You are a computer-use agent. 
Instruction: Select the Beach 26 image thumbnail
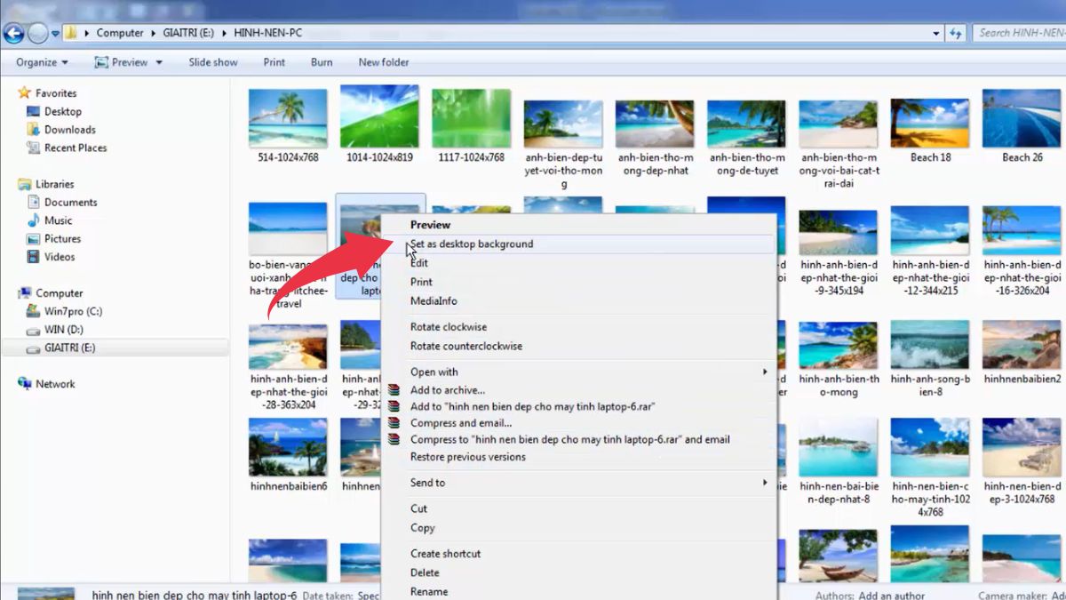tap(1022, 117)
